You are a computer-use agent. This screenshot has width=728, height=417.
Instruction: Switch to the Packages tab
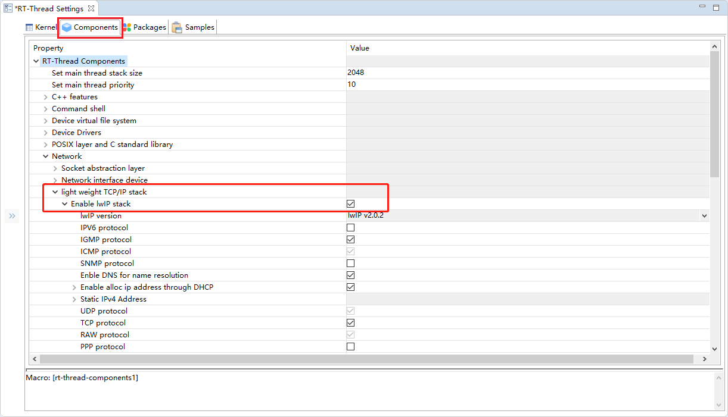pyautogui.click(x=144, y=27)
